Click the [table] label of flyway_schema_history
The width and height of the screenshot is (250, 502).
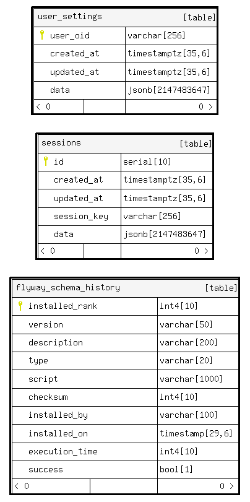[221, 288]
